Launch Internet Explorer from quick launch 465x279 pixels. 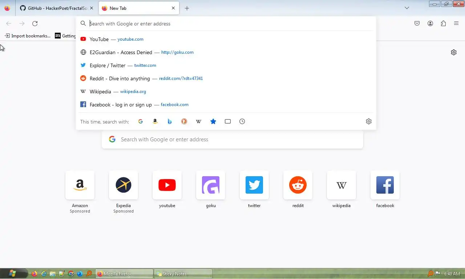pyautogui.click(x=44, y=274)
